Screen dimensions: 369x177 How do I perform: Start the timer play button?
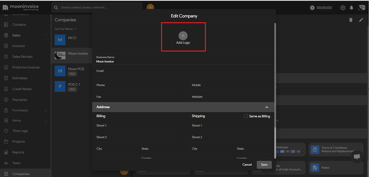(x=312, y=8)
